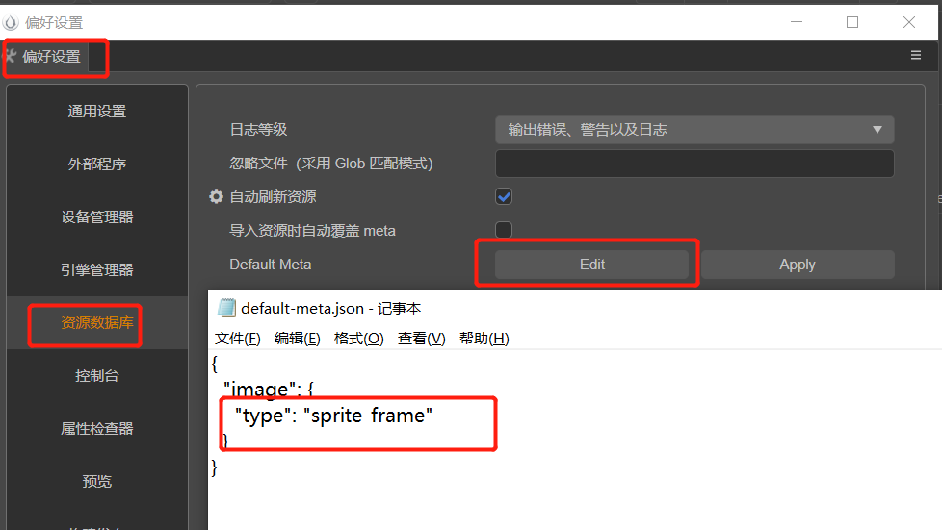Switch to 属性检查器 settings
Viewport: 942px width, 530px height.
(x=96, y=429)
